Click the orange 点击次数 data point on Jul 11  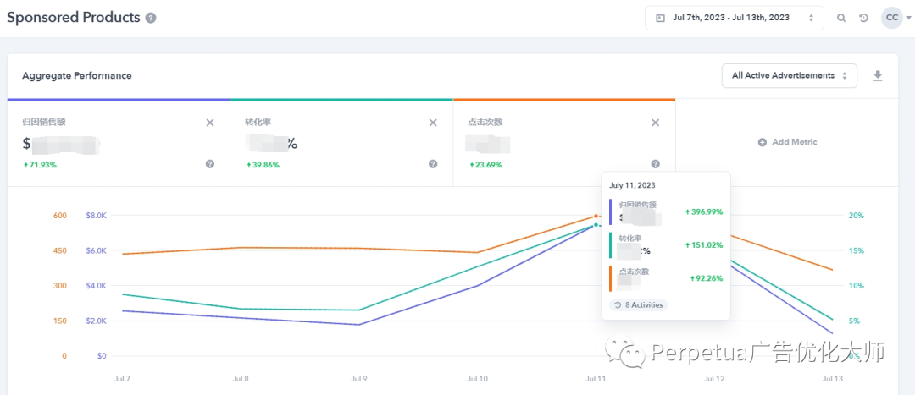tap(596, 217)
